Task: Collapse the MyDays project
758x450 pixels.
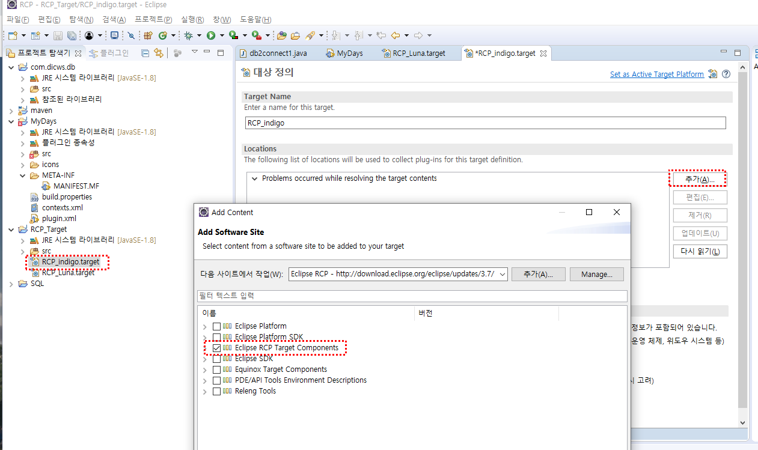Action: click(11, 121)
